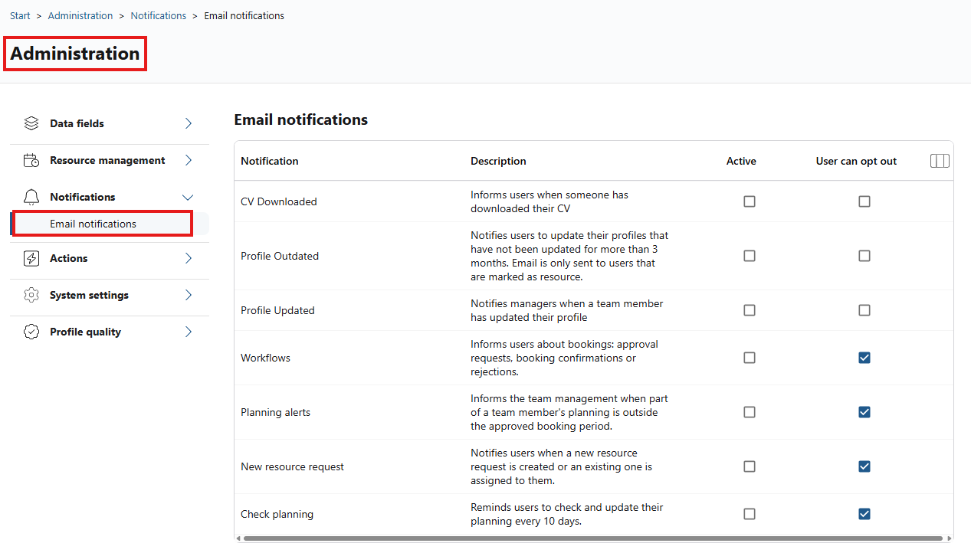Uncheck opt-out for Check planning

[864, 514]
